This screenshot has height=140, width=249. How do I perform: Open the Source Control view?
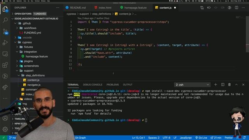tap(5, 31)
